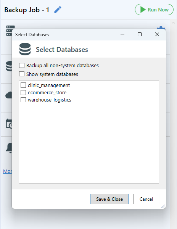Click the pencil icon to rename Backup Job
The width and height of the screenshot is (177, 229).
tap(58, 10)
